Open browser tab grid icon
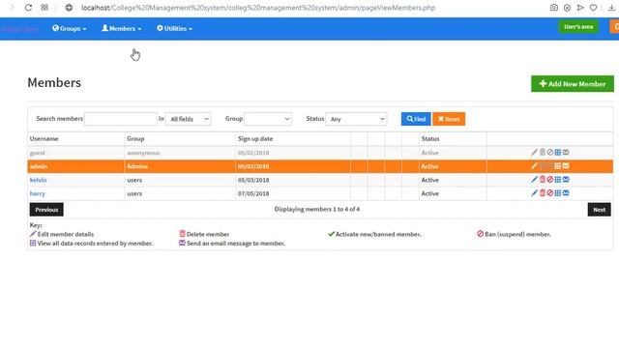 [x=44, y=8]
